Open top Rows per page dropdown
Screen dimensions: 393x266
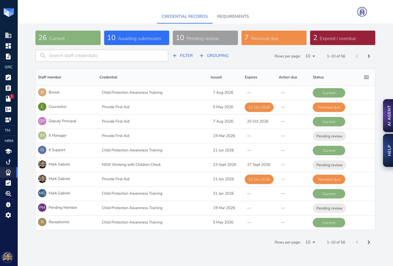(310, 56)
